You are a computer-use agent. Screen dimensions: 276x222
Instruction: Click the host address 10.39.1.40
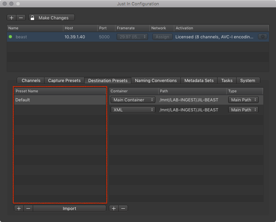[75, 37]
